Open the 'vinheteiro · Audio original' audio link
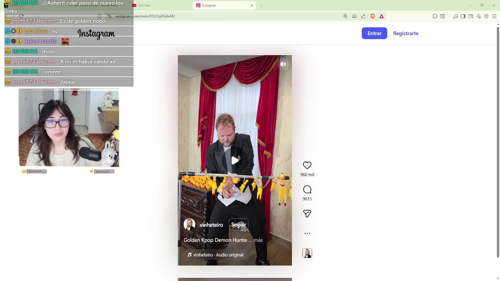 (215, 255)
